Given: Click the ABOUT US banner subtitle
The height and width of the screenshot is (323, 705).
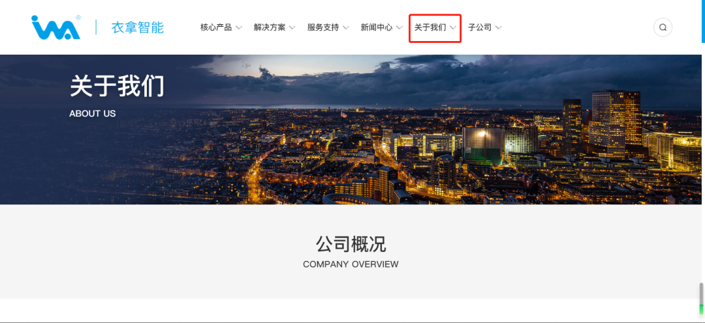Looking at the screenshot, I should (x=93, y=113).
